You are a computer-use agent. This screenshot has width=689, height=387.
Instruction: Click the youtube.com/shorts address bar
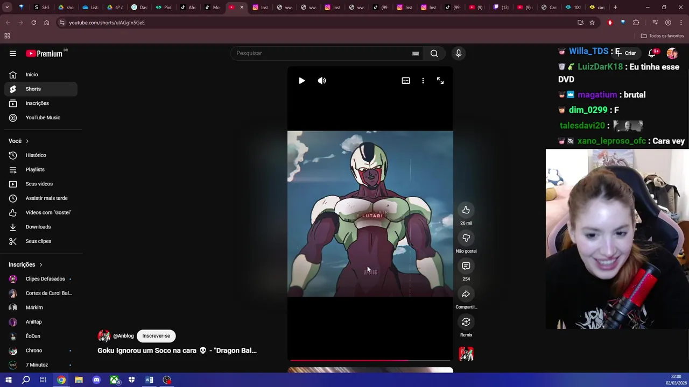click(318, 23)
